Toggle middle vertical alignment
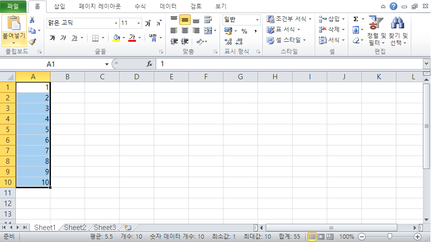Image resolution: width=431 pixels, height=242 pixels. [185, 20]
